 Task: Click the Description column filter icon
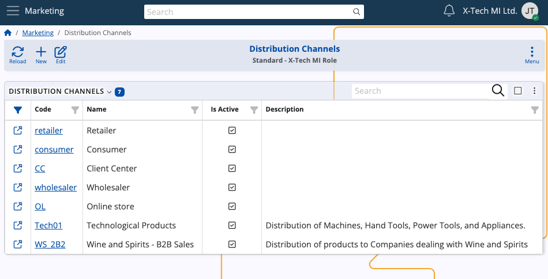(535, 110)
